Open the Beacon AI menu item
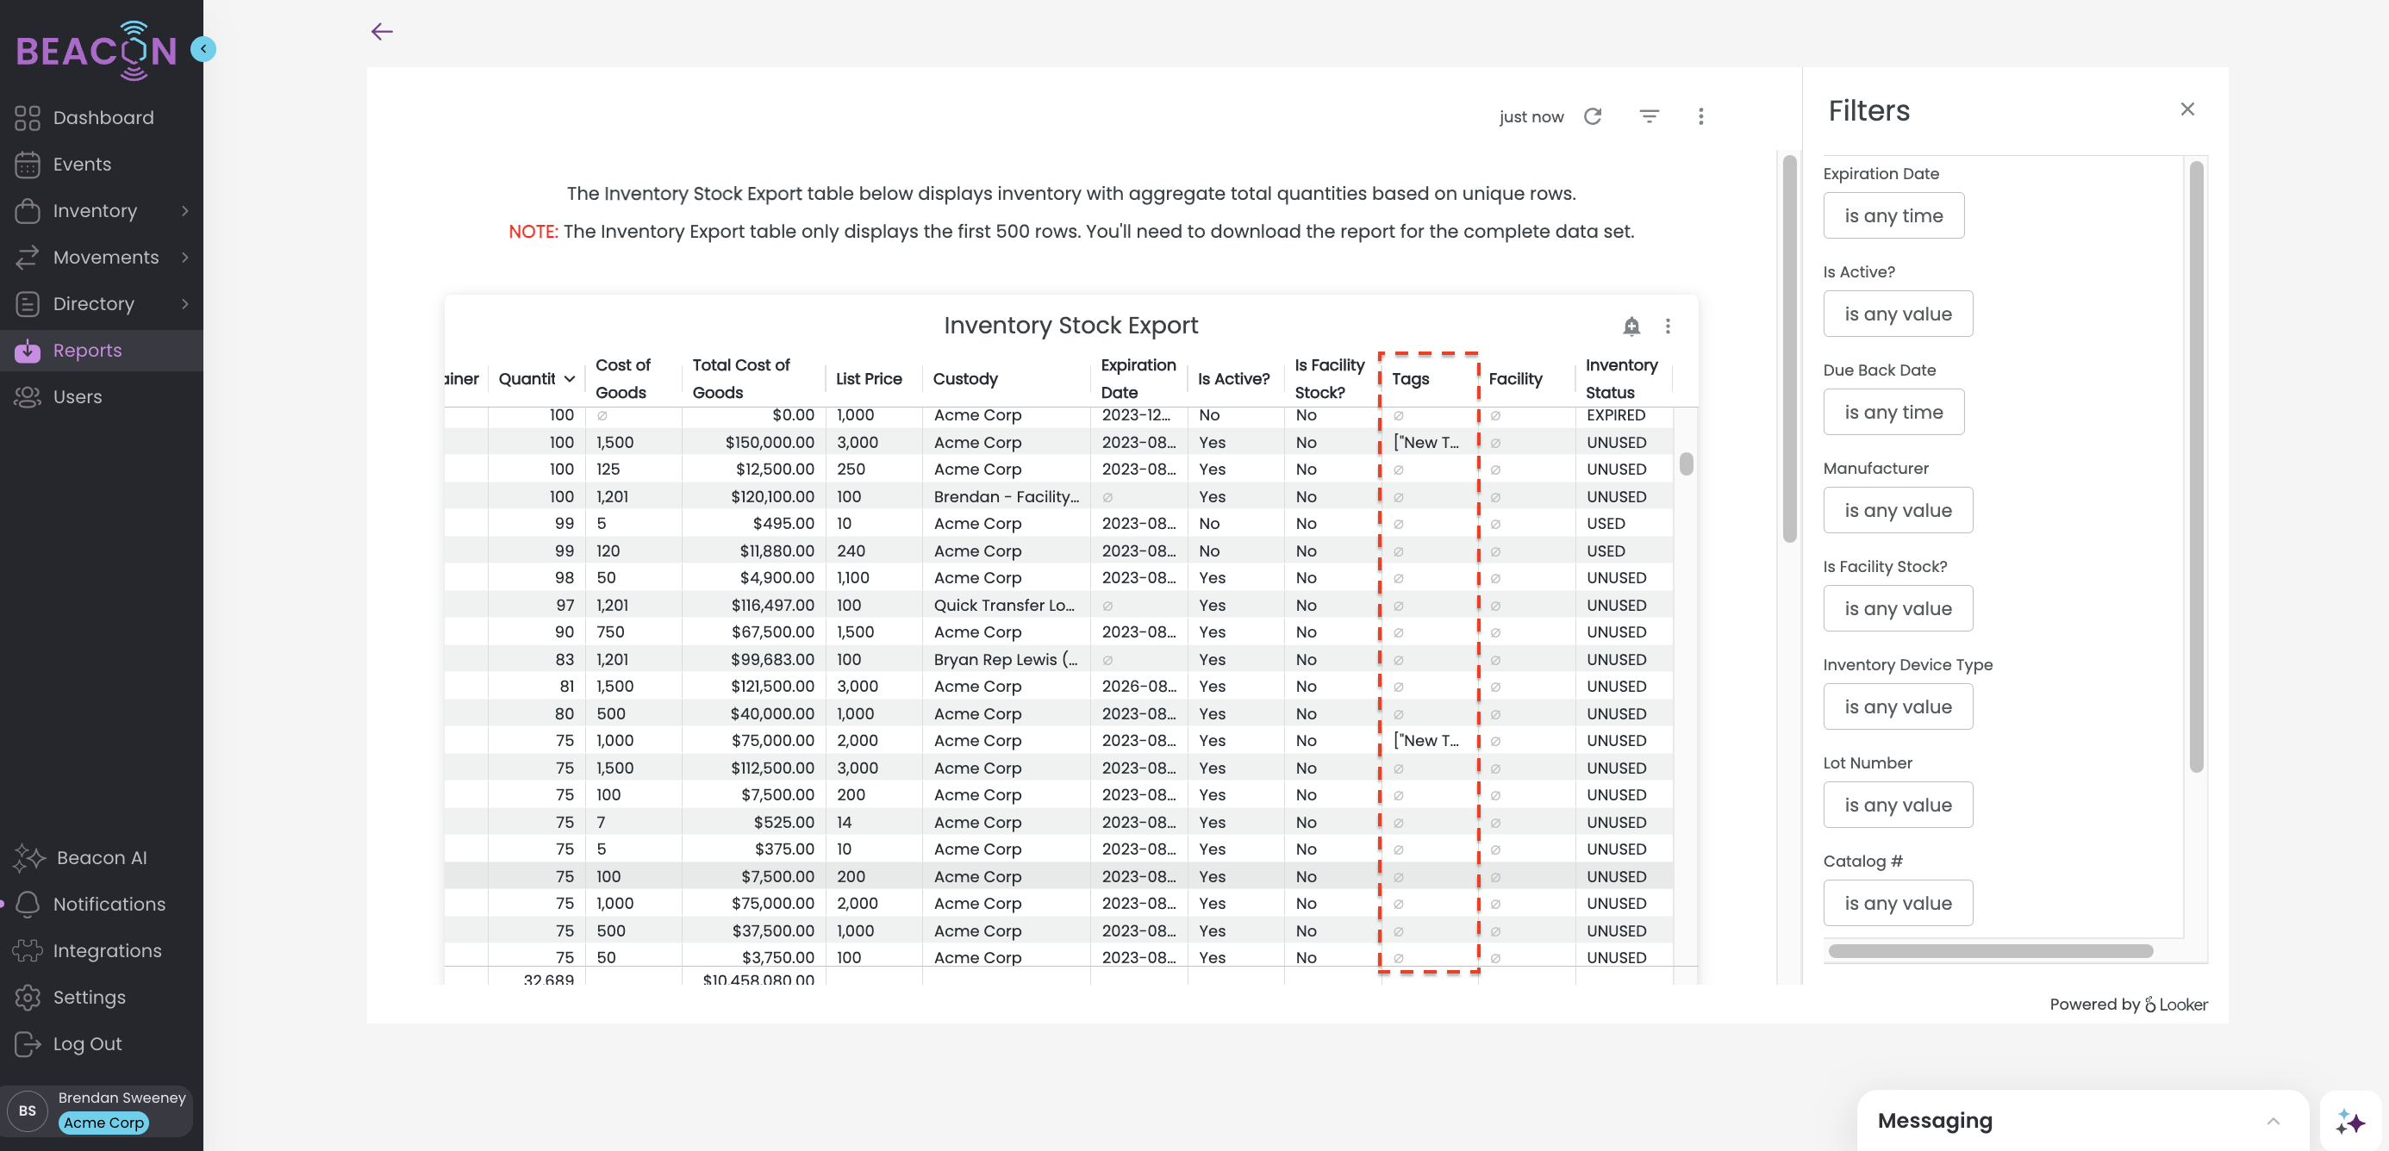This screenshot has width=2389, height=1151. (x=101, y=857)
